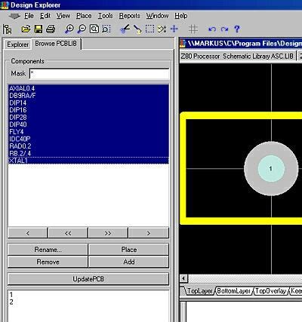Click the Mask input field
The height and width of the screenshot is (322, 302).
100,74
